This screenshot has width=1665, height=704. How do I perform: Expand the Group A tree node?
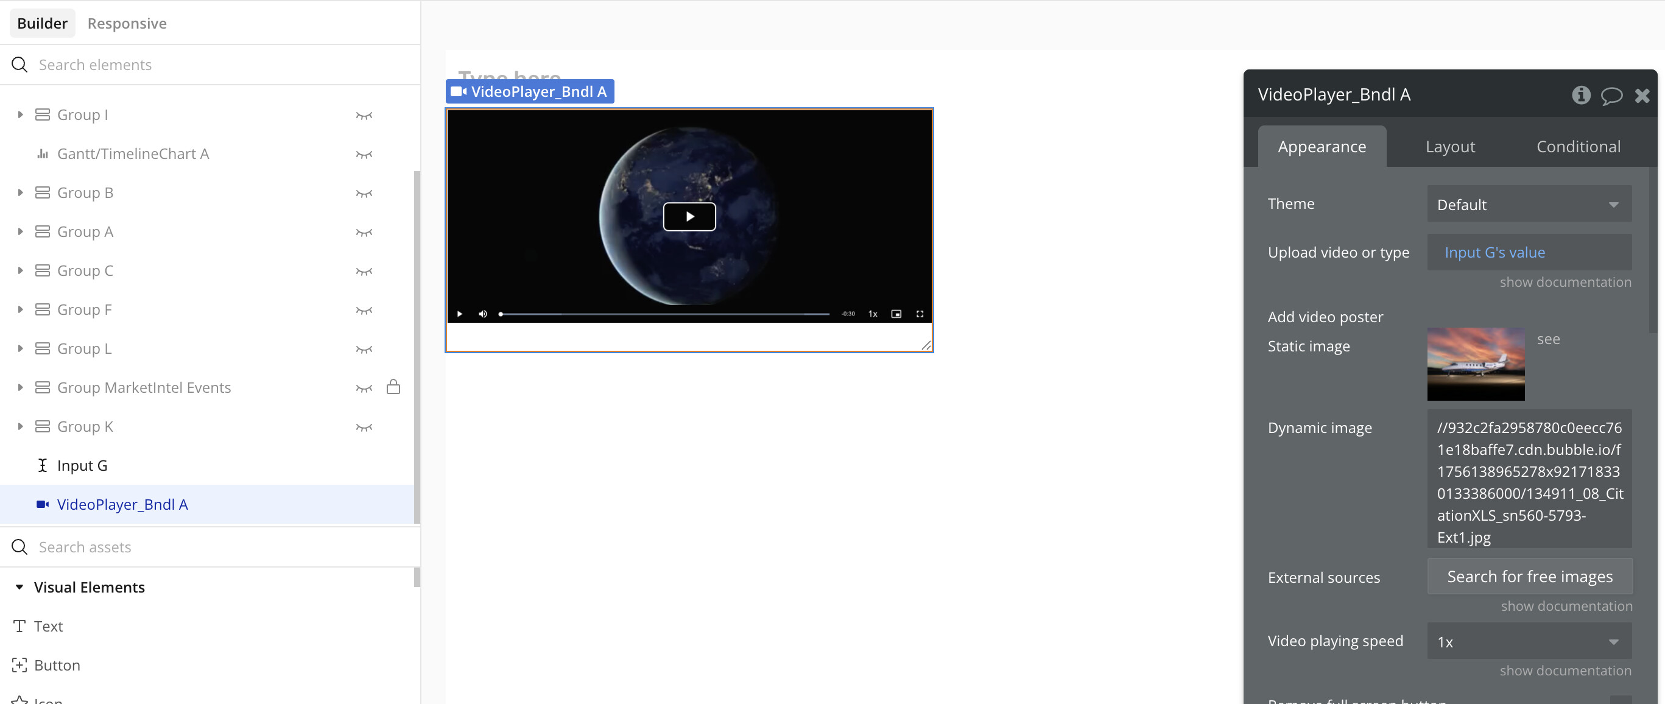tap(20, 231)
